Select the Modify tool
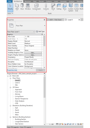This screenshot has width=90, height=128. tap(10, 7)
